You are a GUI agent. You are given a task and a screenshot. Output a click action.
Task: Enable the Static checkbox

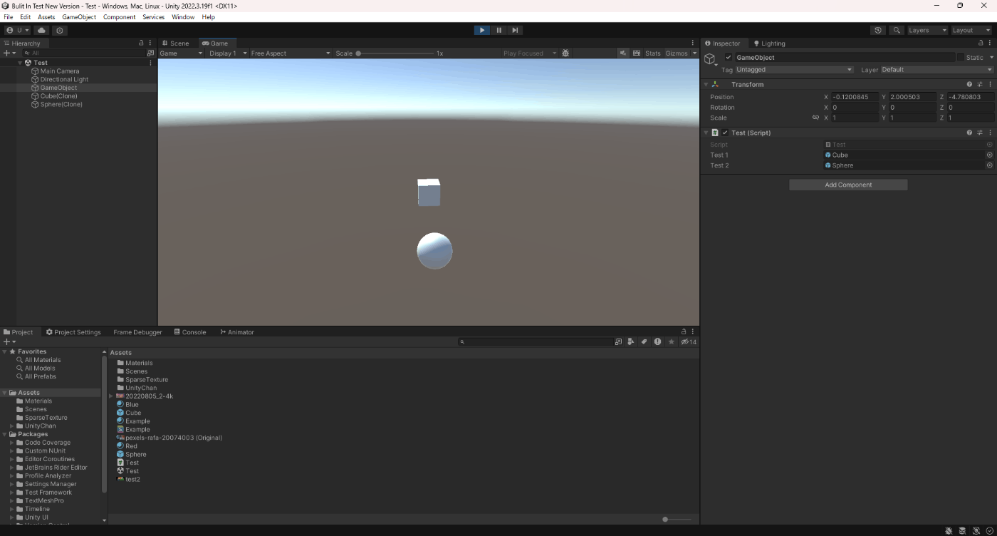click(960, 57)
